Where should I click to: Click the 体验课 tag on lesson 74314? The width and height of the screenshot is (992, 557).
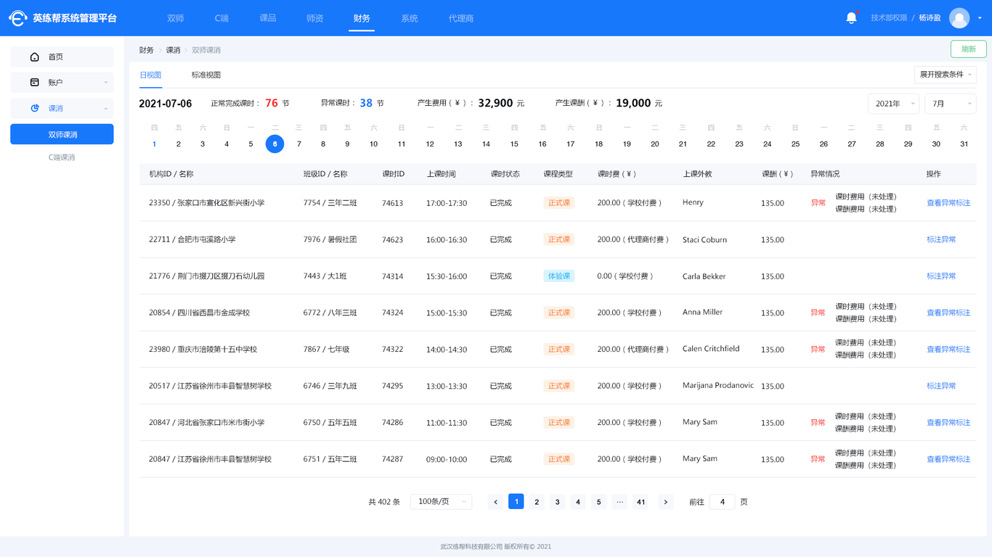pyautogui.click(x=559, y=276)
